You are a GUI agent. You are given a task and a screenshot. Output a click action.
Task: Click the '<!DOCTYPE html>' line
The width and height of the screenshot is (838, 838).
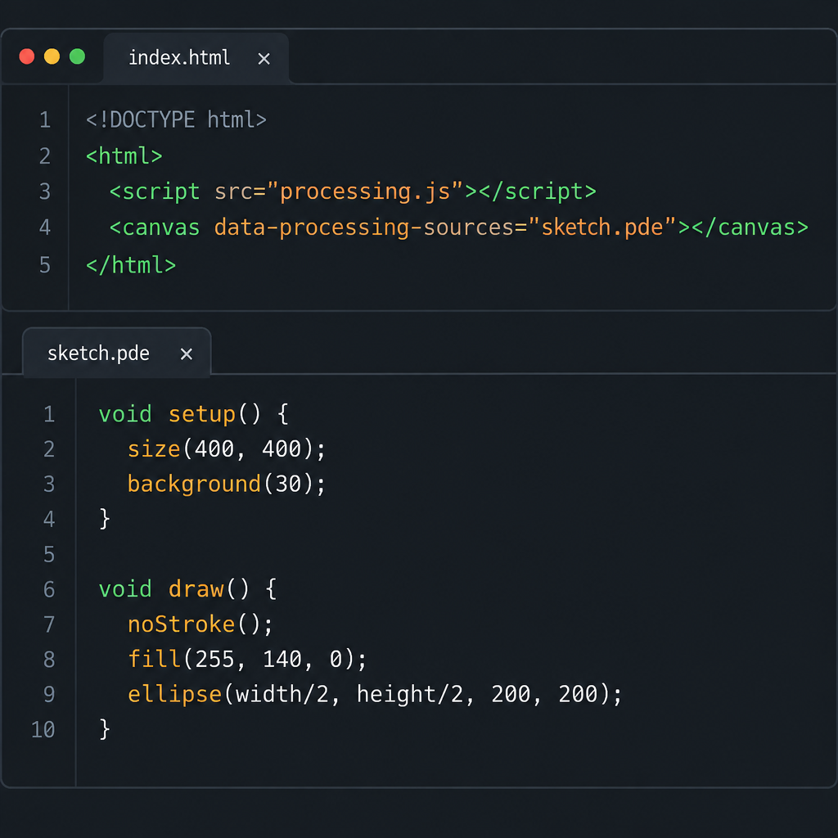[x=177, y=119]
